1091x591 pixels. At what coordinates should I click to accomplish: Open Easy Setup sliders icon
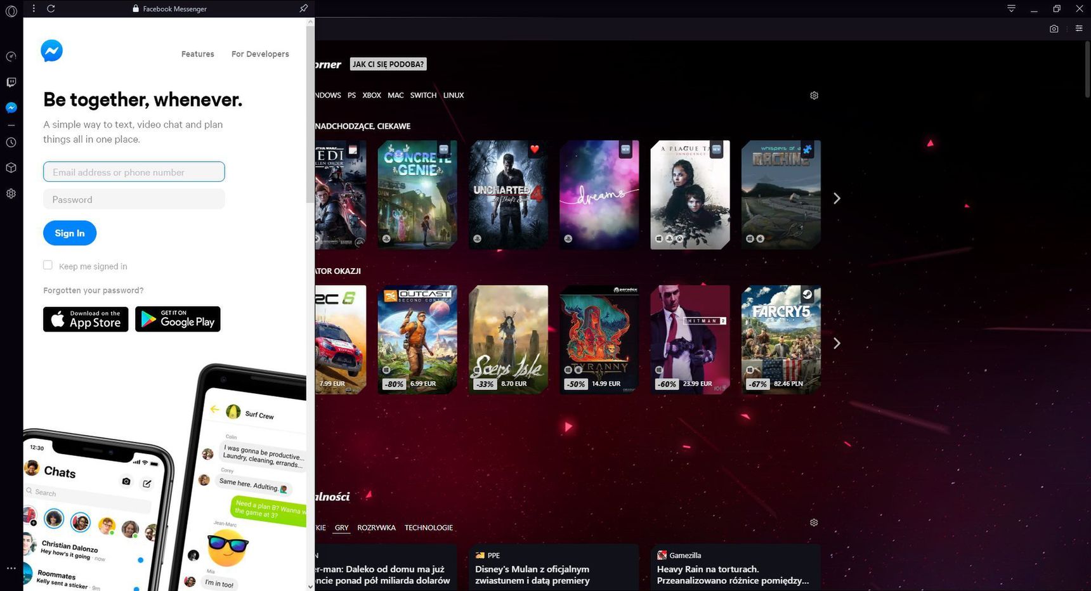tap(1078, 29)
